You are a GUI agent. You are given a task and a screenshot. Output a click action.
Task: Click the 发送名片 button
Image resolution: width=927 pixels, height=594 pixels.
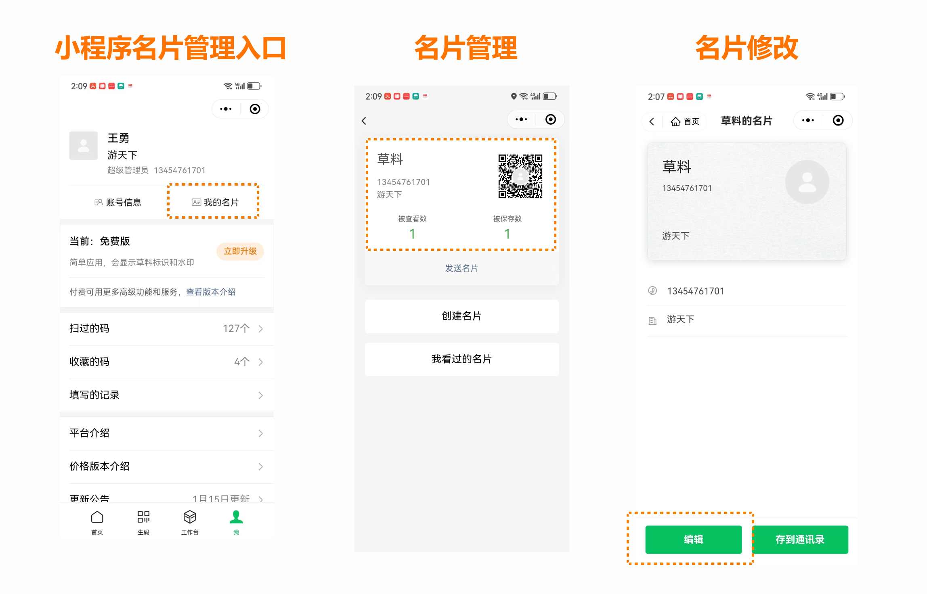pyautogui.click(x=461, y=268)
